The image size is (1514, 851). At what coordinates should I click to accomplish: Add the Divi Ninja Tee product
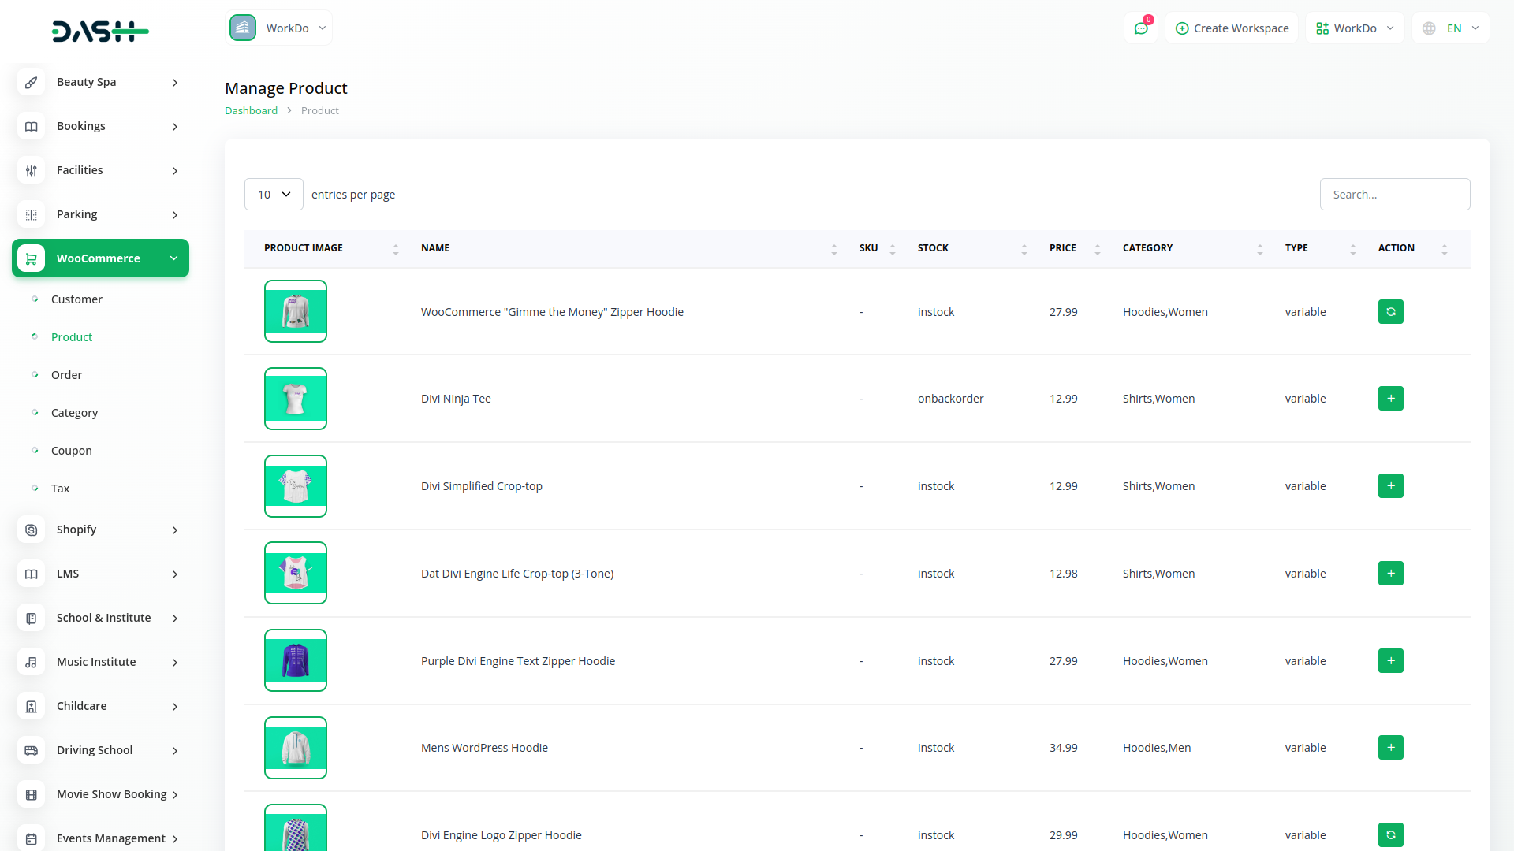[1391, 398]
